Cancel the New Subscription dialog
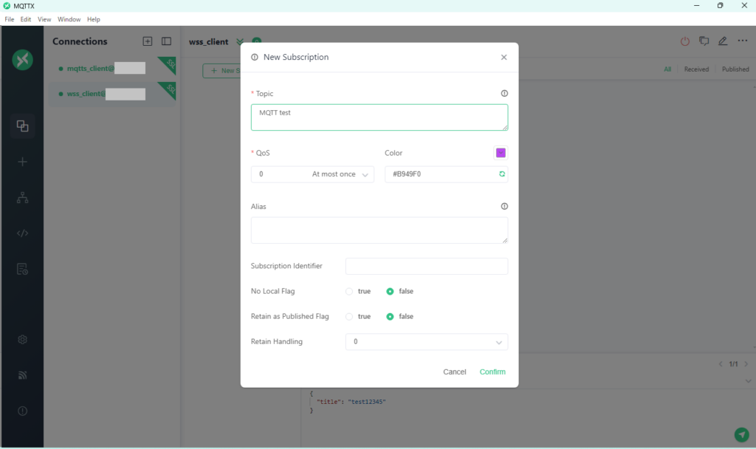The width and height of the screenshot is (756, 449). click(x=454, y=372)
